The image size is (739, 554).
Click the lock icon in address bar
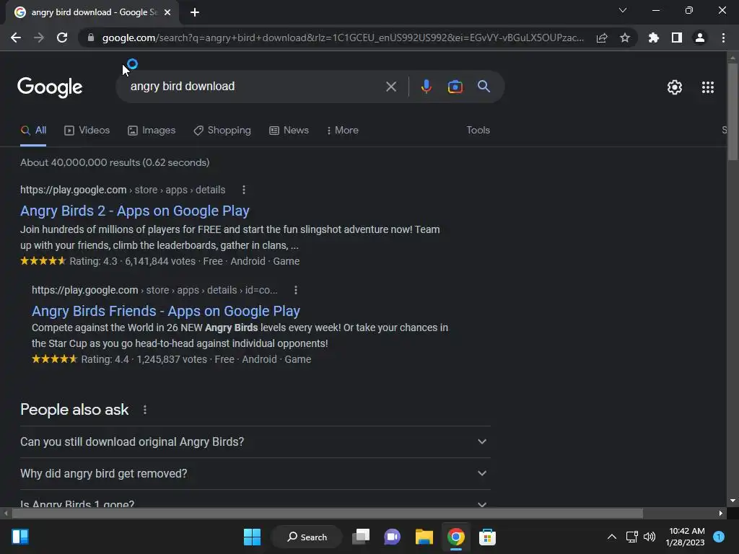pos(91,38)
